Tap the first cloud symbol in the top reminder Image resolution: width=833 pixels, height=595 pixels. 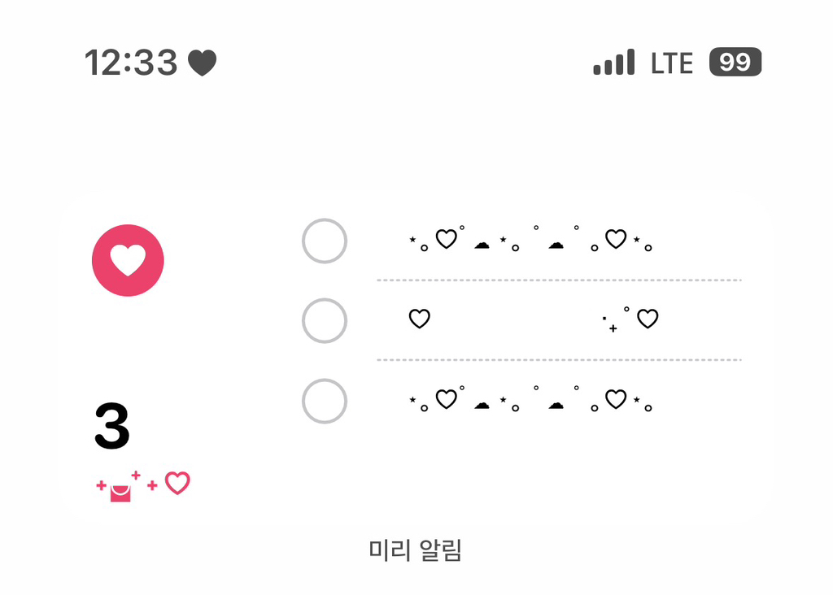[482, 244]
